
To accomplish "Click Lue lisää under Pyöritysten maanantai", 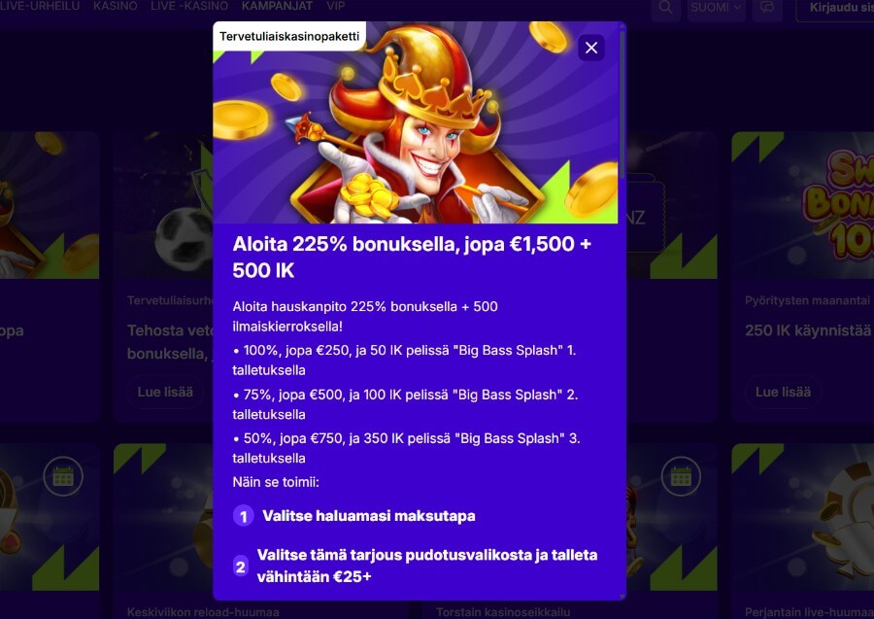I will pyautogui.click(x=783, y=392).
